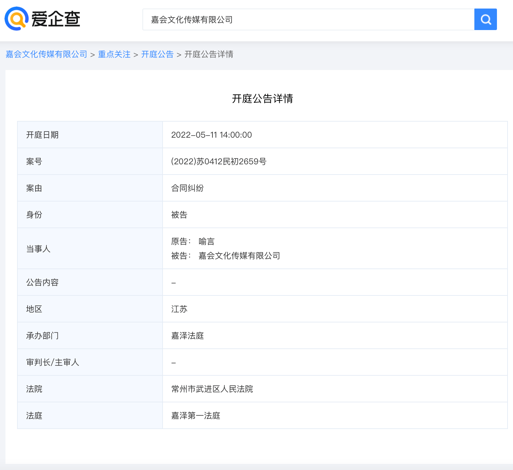The width and height of the screenshot is (513, 470).
Task: Select plaintiff name 喻言
Action: pyautogui.click(x=207, y=241)
